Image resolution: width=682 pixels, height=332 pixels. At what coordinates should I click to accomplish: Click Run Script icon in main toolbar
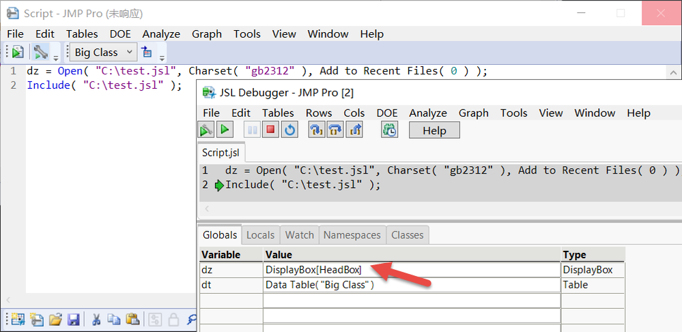click(x=18, y=52)
